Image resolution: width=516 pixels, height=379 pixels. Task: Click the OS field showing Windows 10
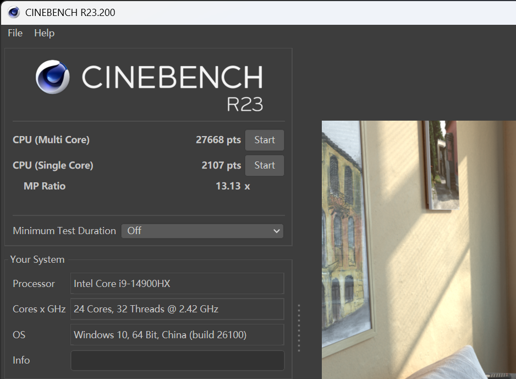[x=177, y=334]
